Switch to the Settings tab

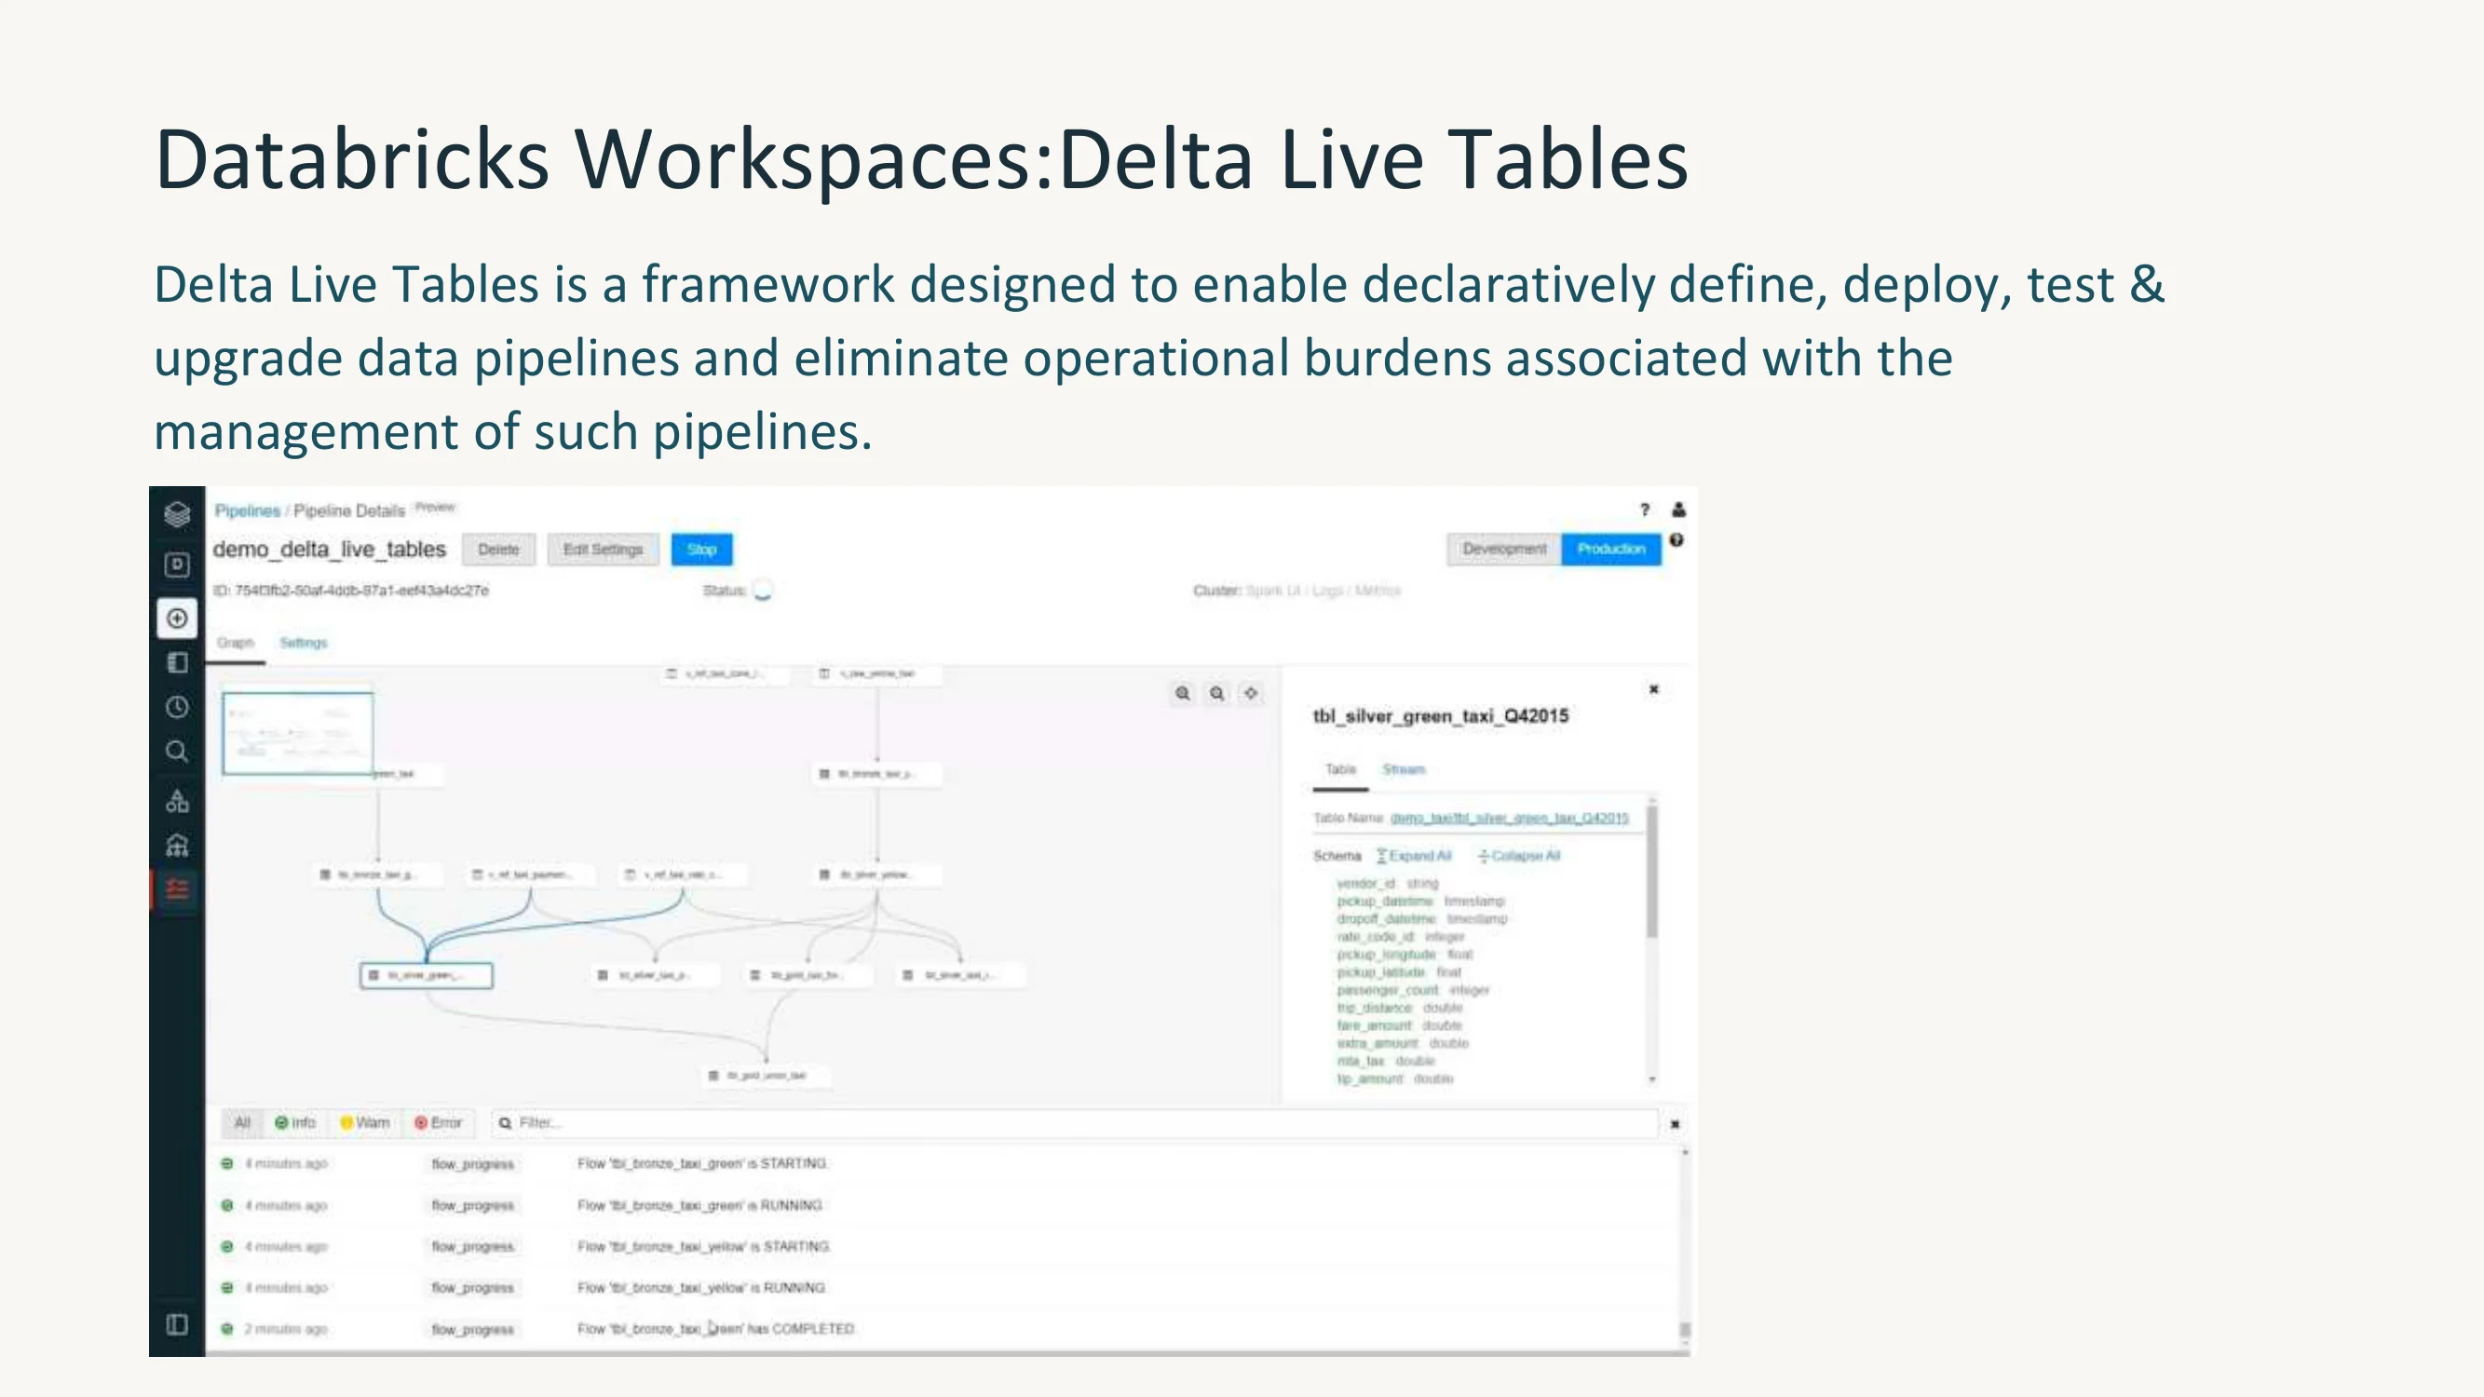tap(304, 643)
